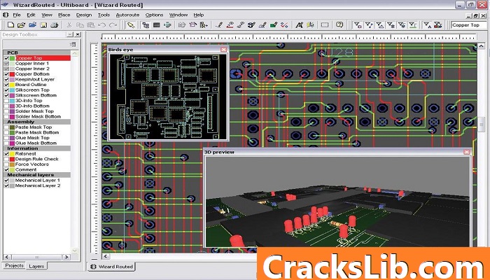The width and height of the screenshot is (490, 280).
Task: Switch to the Projects tab
Action: [14, 265]
